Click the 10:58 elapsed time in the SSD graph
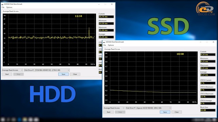Screen dimensions: 218x122 point(180,54)
